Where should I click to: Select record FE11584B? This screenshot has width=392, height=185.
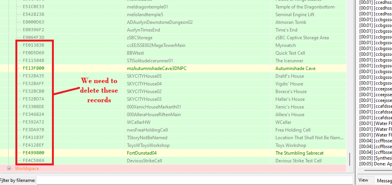[33, 61]
